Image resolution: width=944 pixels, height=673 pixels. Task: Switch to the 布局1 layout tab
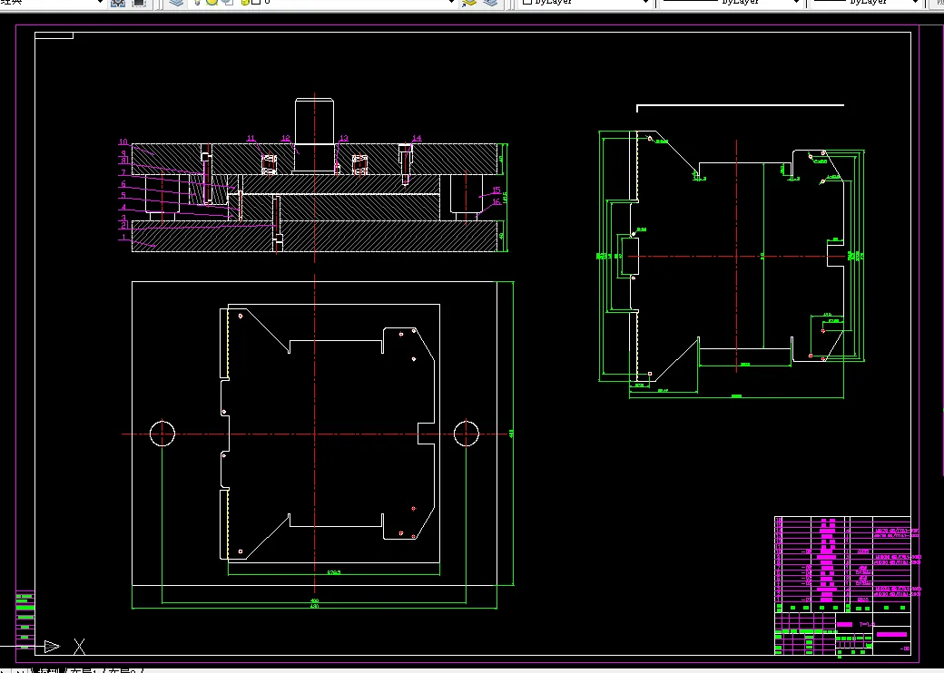84,669
